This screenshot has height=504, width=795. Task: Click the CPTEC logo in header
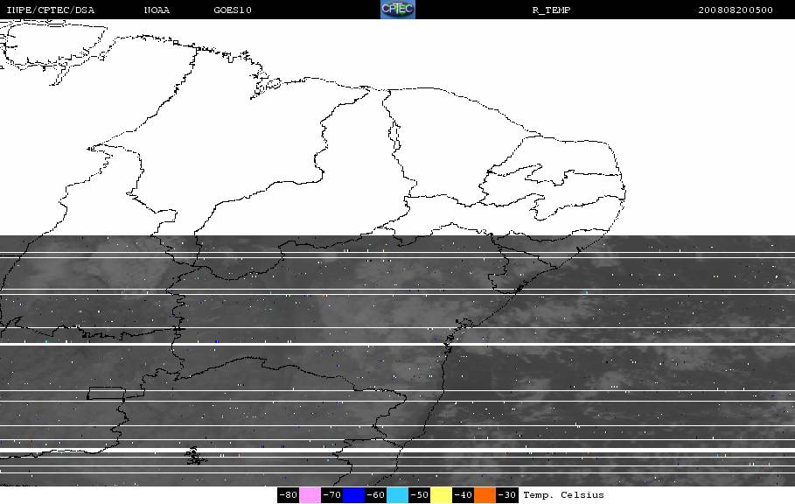point(397,9)
